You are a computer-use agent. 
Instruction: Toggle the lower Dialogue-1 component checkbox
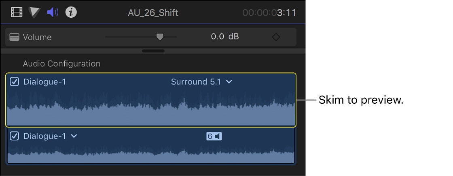pyautogui.click(x=15, y=136)
